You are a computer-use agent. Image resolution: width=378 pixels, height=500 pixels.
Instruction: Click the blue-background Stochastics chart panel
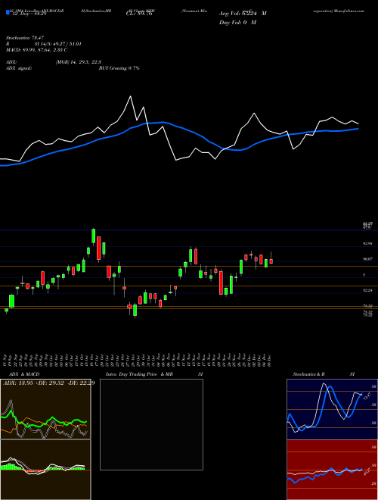click(x=332, y=409)
